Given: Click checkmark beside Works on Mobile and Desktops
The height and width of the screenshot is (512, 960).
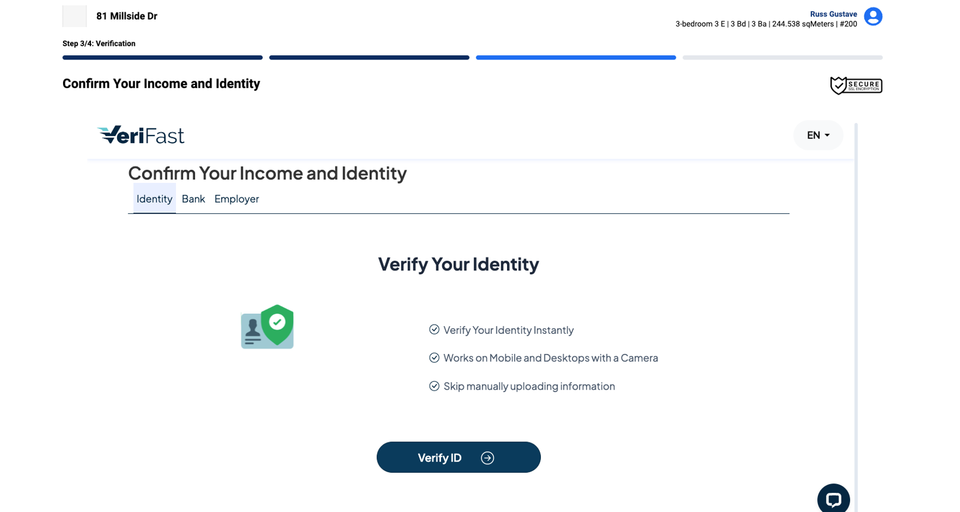Looking at the screenshot, I should pos(434,358).
